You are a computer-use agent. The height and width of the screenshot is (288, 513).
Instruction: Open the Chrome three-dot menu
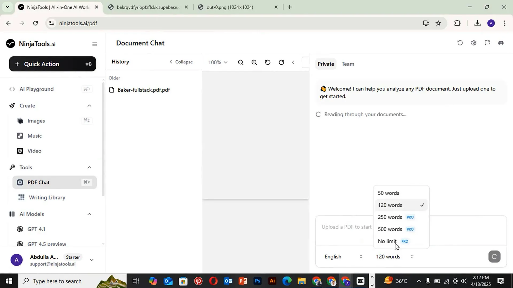505,23
